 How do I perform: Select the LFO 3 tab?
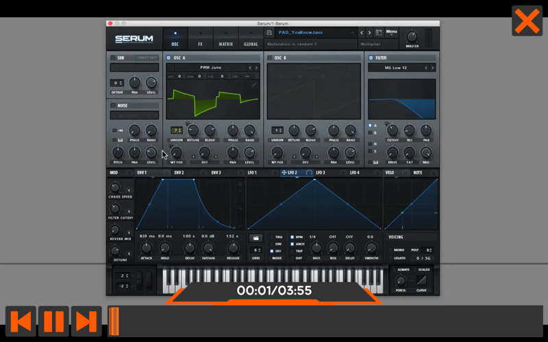[331, 173]
